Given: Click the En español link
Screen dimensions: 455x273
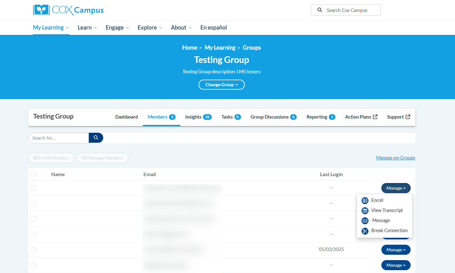Looking at the screenshot, I should click(214, 27).
